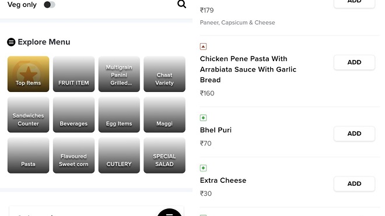Select the Chaat Variety category
The width and height of the screenshot is (385, 216).
point(164,74)
